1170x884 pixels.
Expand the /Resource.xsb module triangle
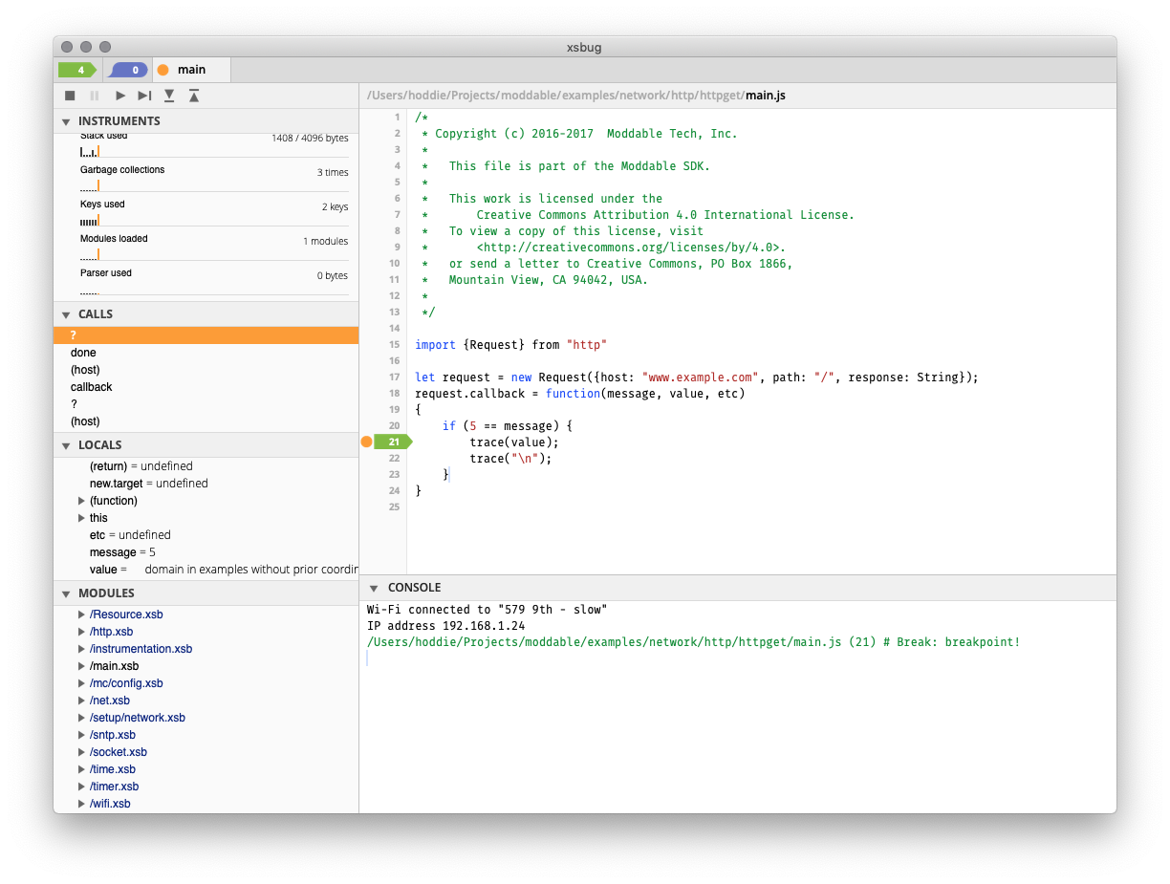coord(81,614)
